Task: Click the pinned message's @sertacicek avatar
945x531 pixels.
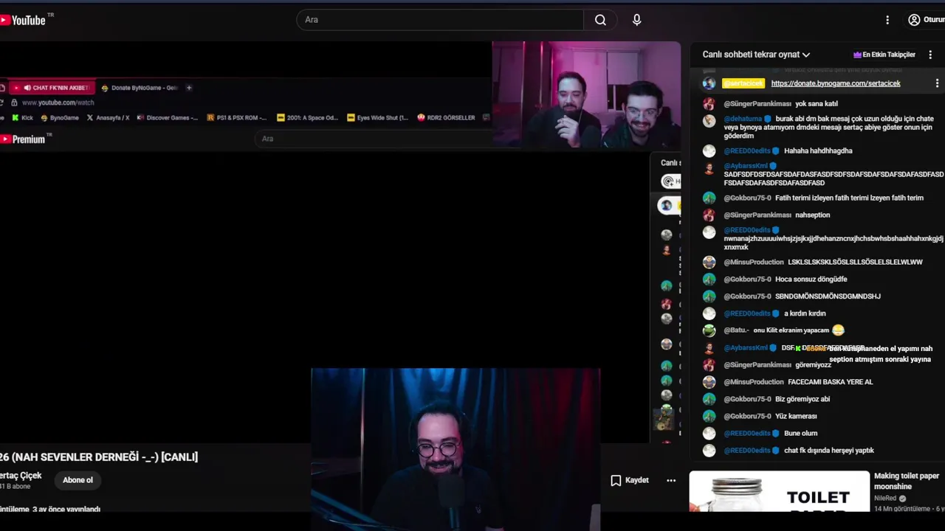Action: coord(709,83)
